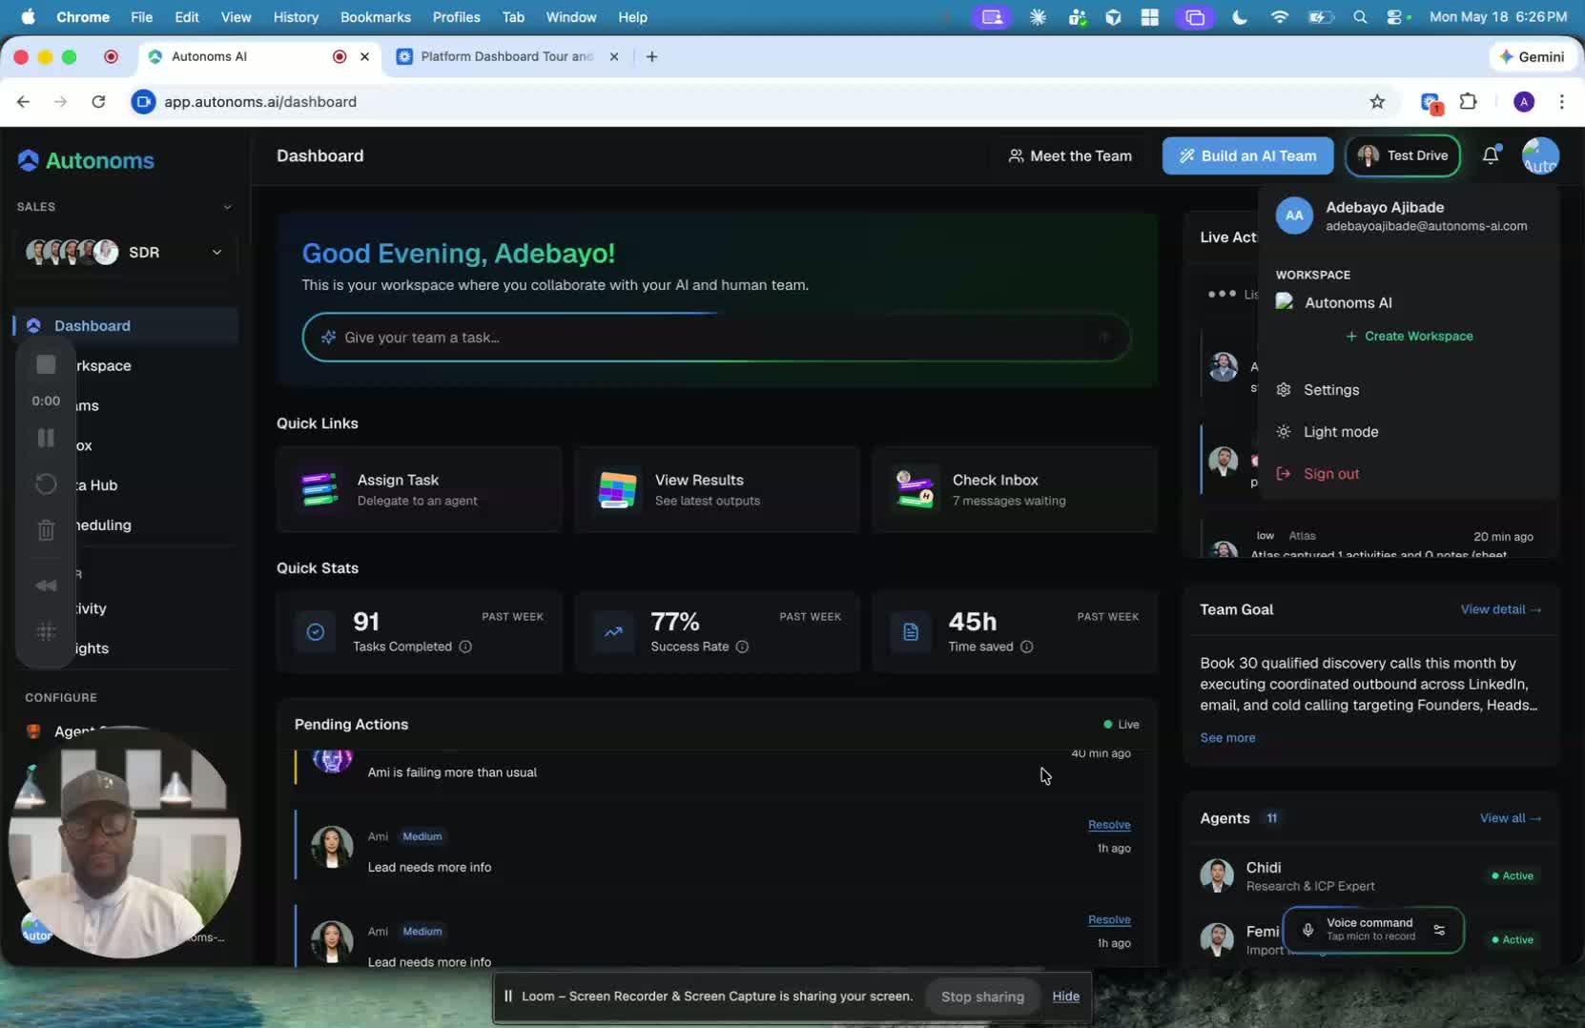Screen dimensions: 1585x1028
Task: Select the Autonoms AI workspace
Action: [x=1348, y=302]
